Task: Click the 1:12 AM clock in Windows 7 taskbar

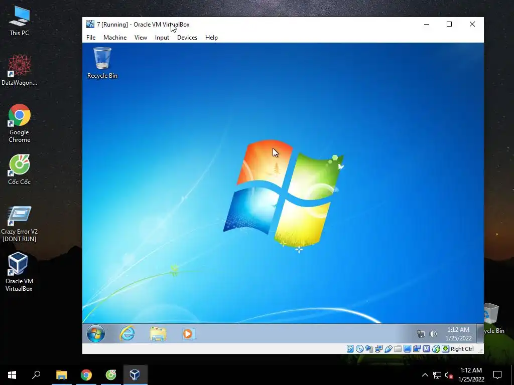Action: [458, 333]
